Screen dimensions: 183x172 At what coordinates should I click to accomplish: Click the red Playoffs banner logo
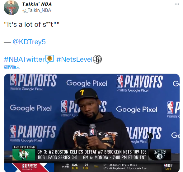[x=29, y=167]
